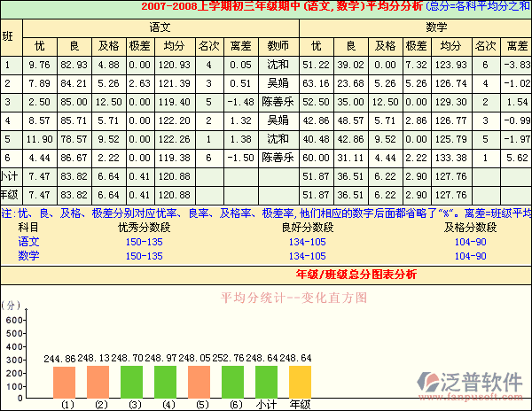This screenshot has width=532, height=411.
Task: Open the 数学 score range link
Action: click(x=29, y=256)
